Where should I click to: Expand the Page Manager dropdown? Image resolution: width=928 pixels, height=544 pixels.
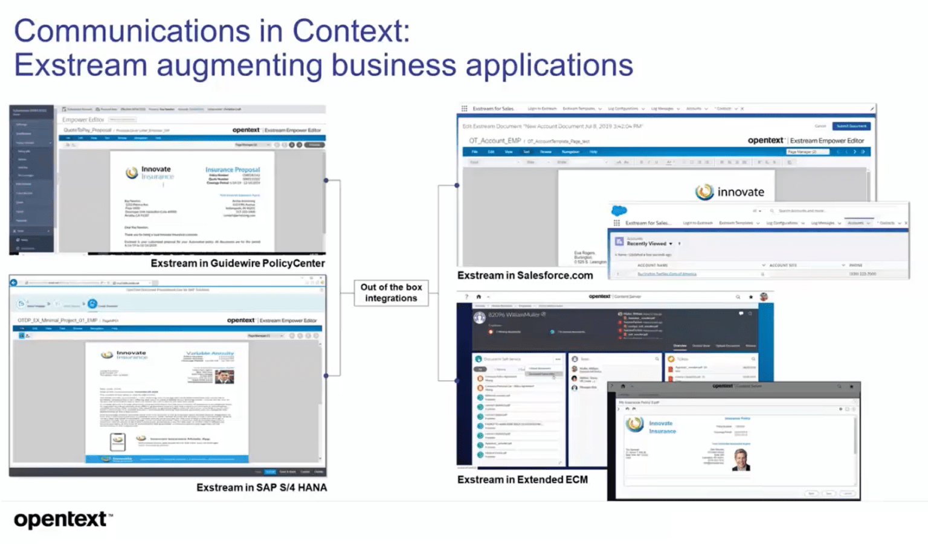click(x=808, y=152)
